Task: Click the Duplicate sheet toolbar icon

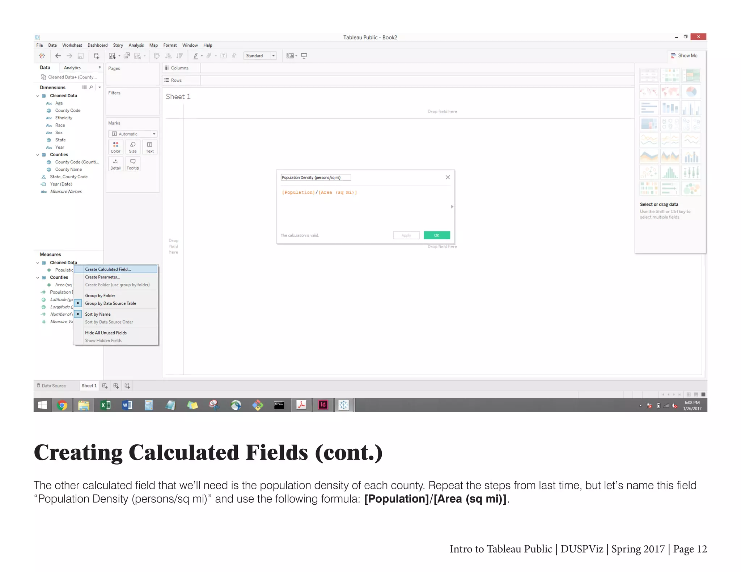Action: (x=127, y=56)
